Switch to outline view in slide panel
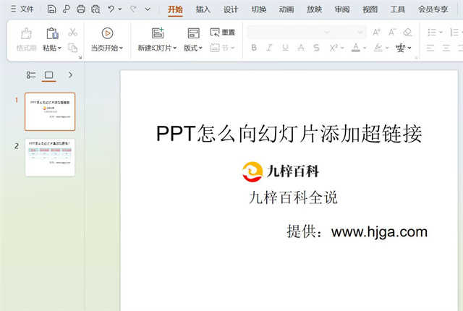Screen dimensions: 463x311 (31, 75)
